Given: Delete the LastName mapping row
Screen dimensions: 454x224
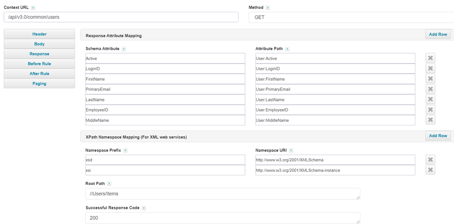Looking at the screenshot, I should click(x=430, y=100).
